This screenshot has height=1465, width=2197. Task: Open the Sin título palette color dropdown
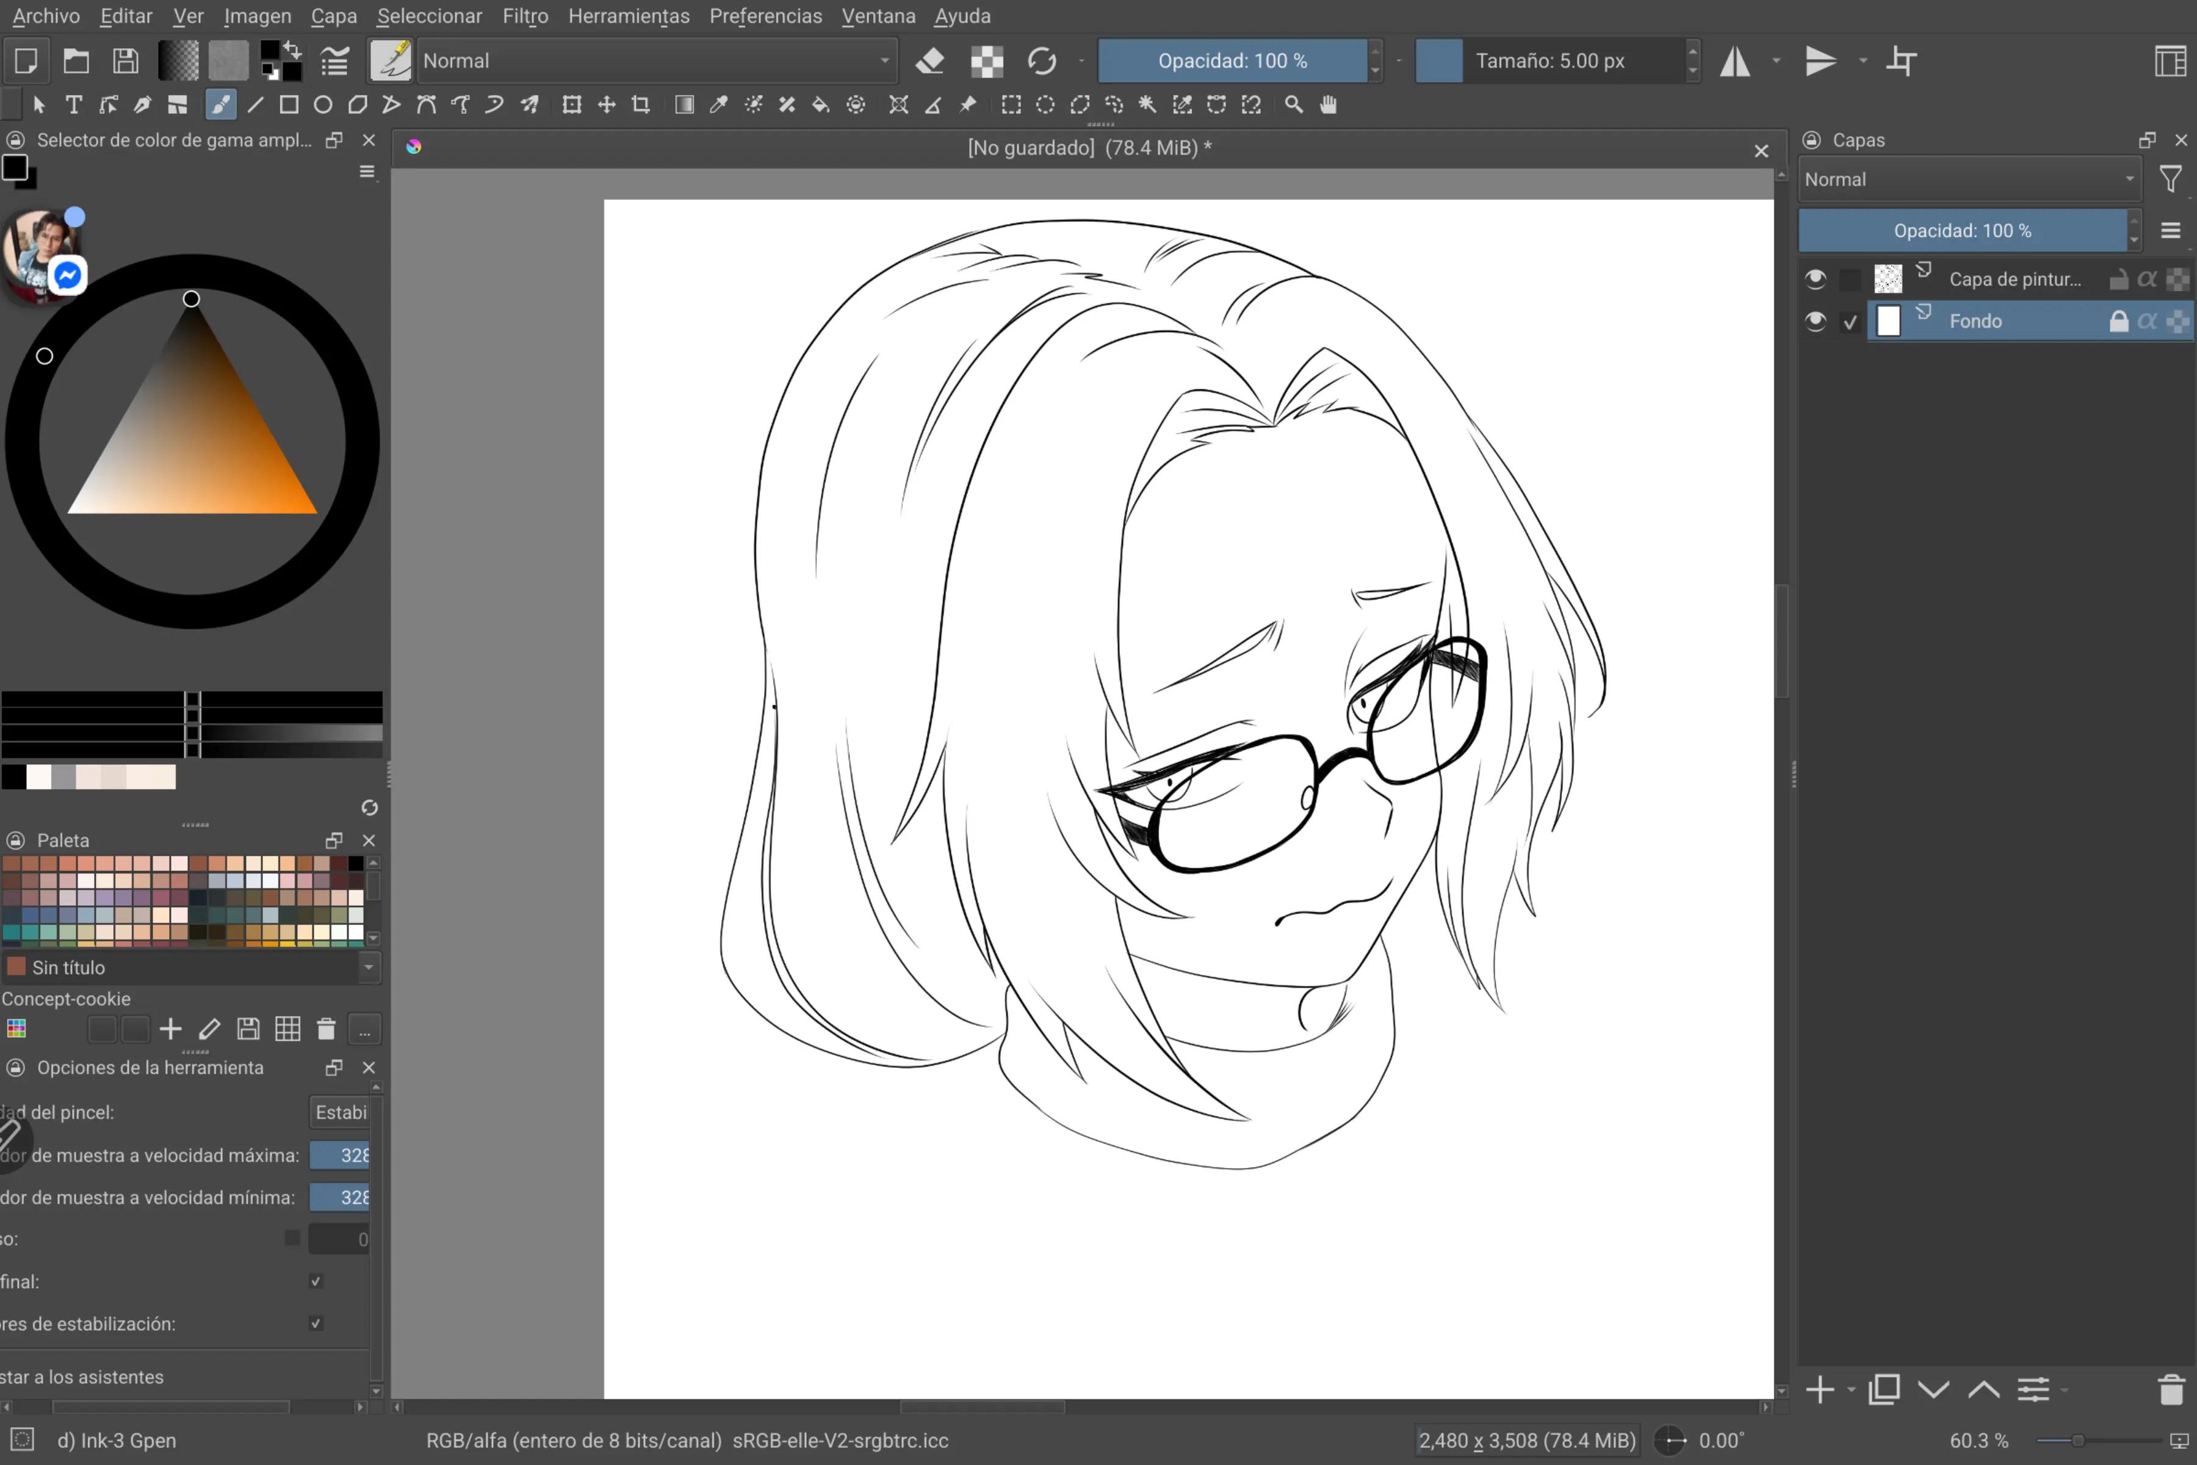[190, 967]
